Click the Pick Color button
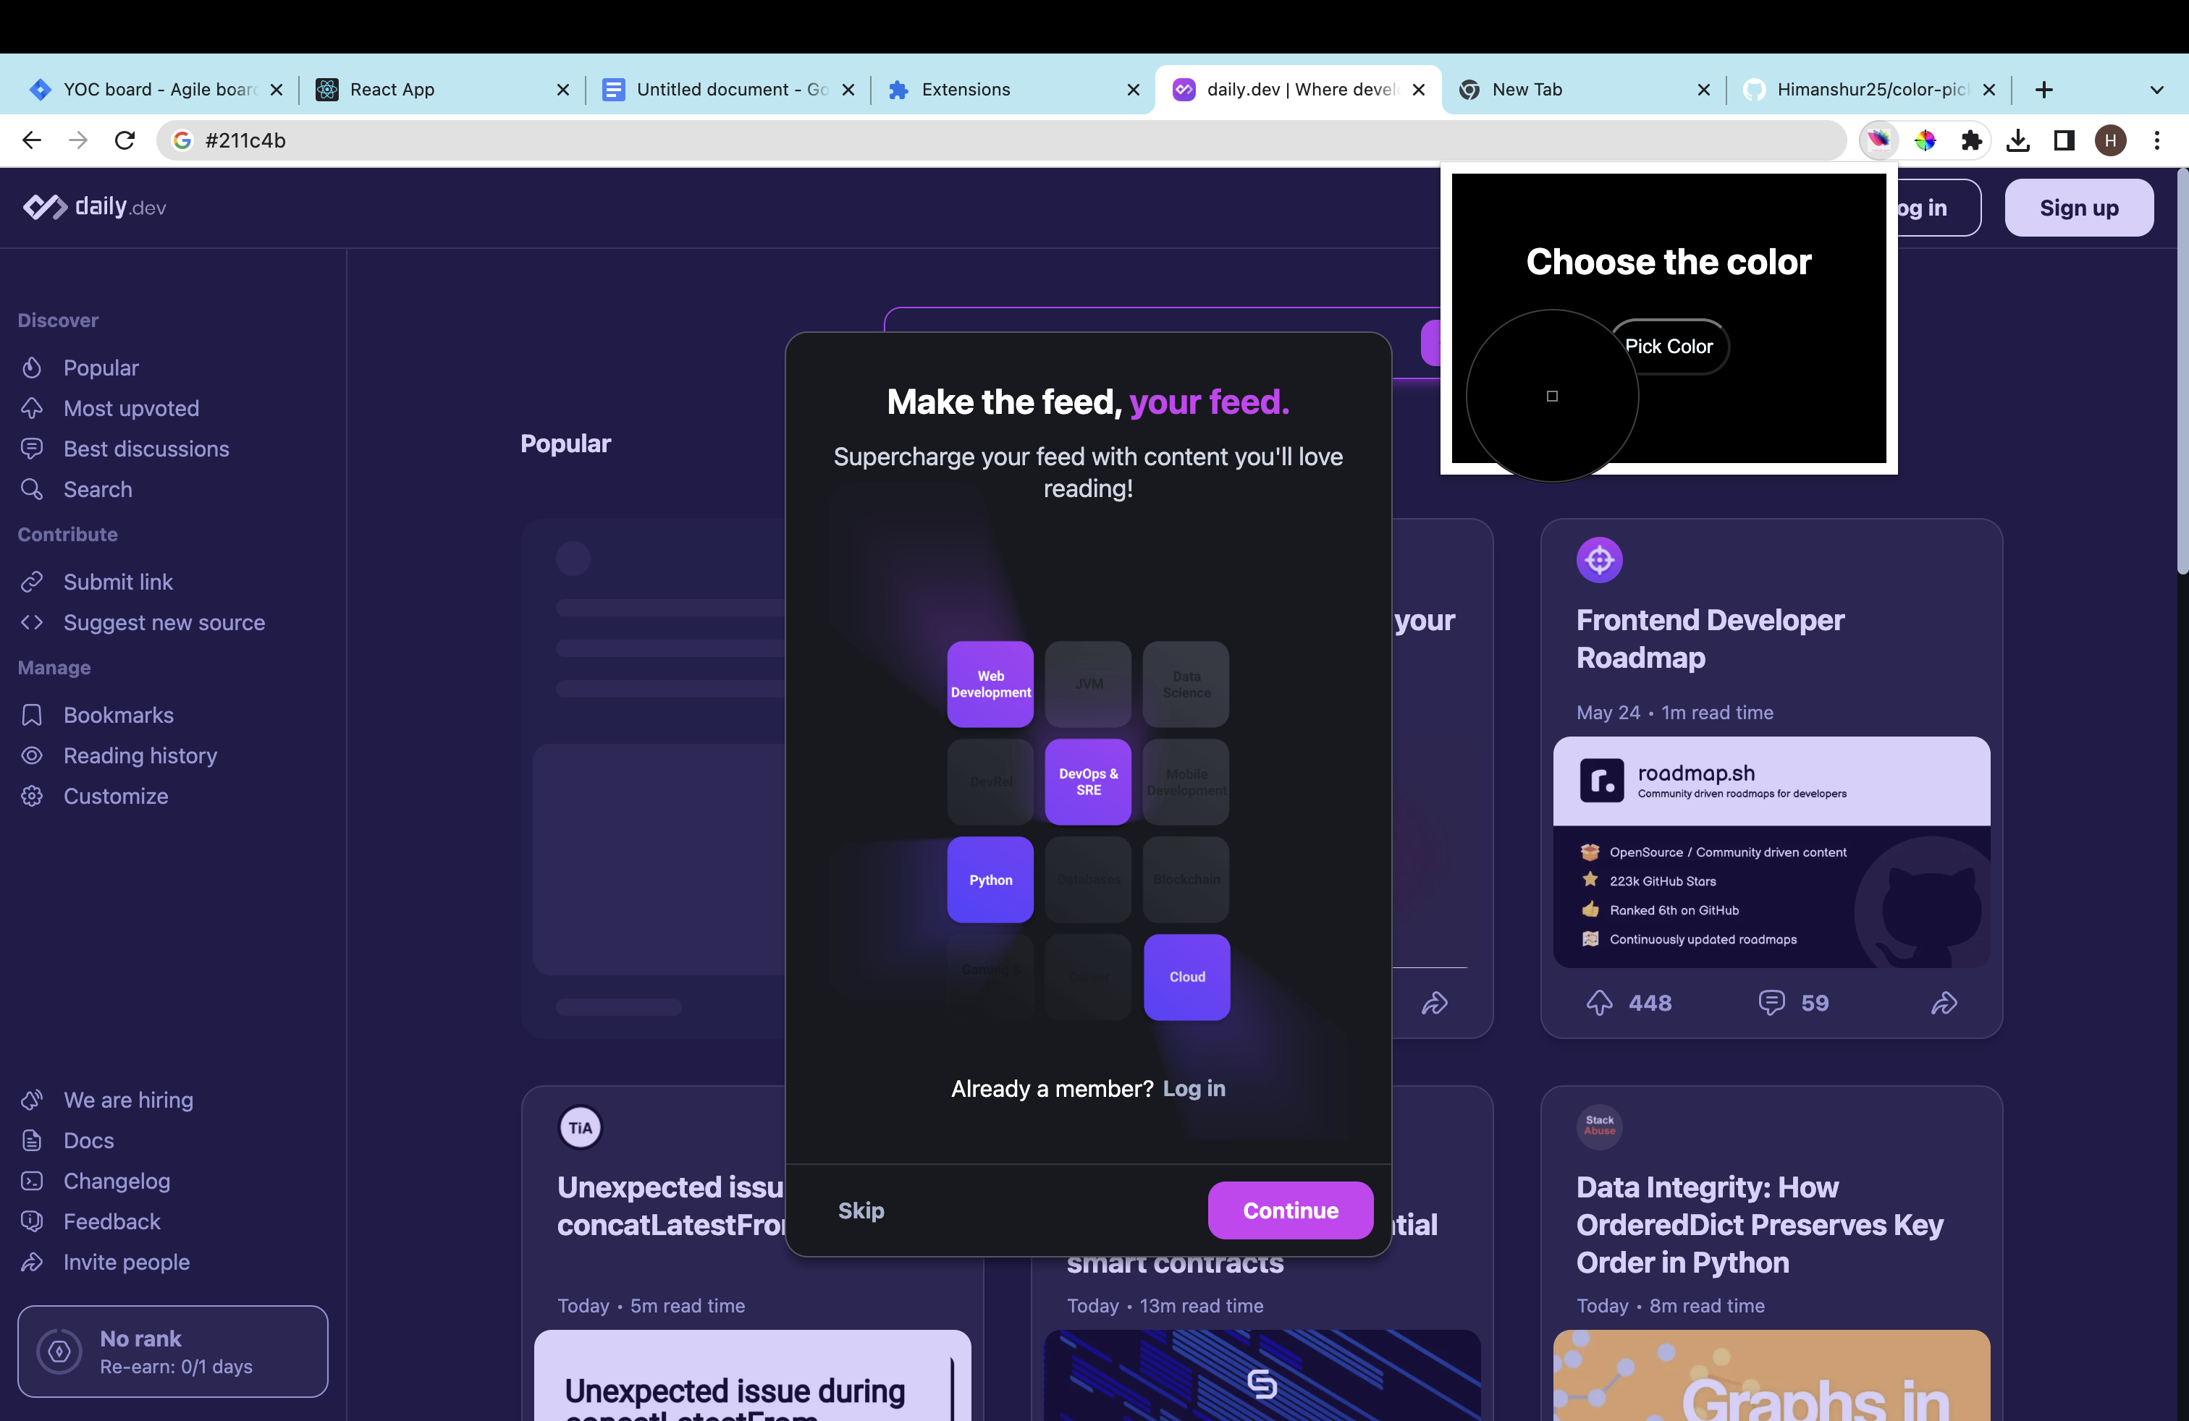 [x=1669, y=347]
